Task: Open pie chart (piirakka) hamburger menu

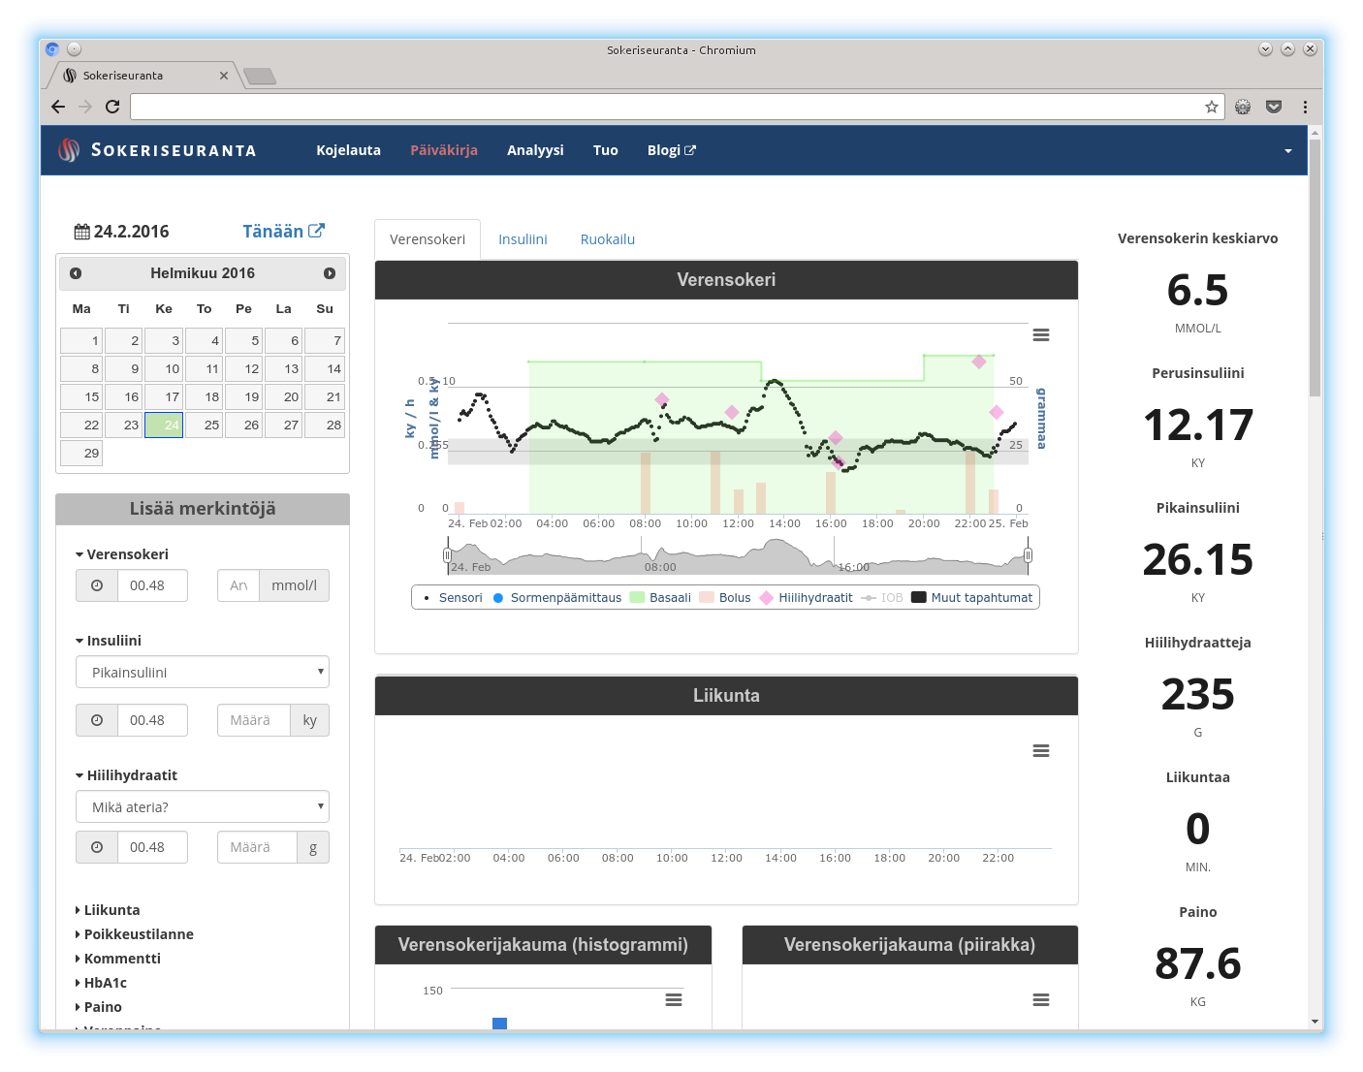Action: click(x=1041, y=1000)
